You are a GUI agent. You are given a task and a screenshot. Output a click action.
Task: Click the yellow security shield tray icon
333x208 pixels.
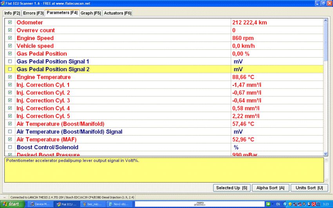(290, 204)
